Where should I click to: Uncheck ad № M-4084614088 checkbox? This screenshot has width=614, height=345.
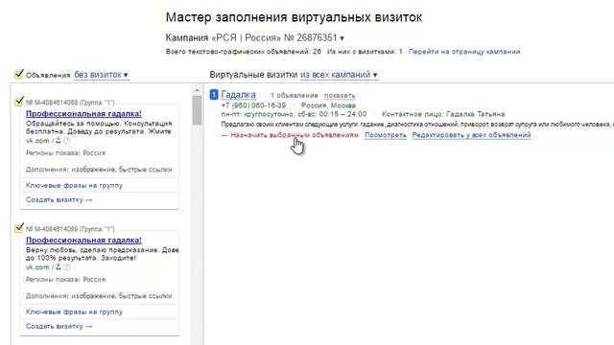point(19,102)
